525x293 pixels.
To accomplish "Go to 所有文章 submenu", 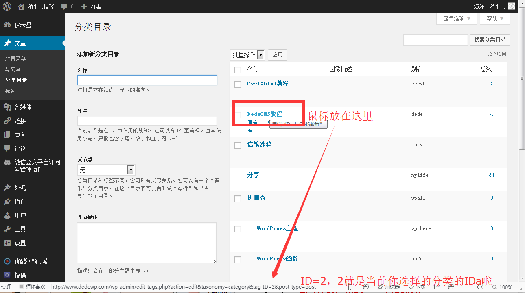I will (15, 58).
